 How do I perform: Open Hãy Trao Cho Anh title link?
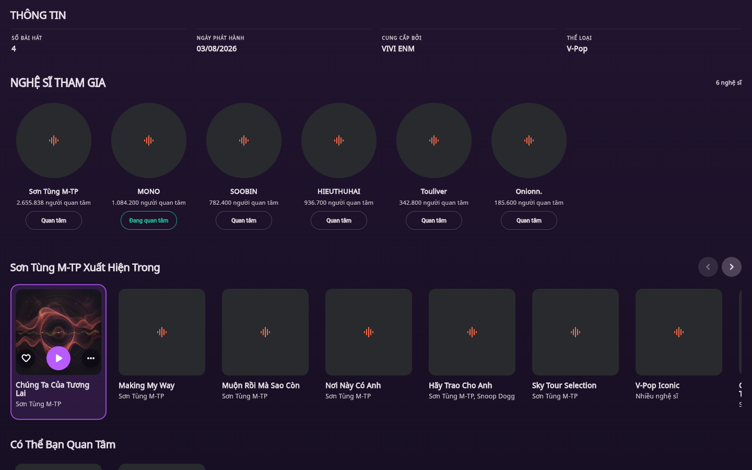click(x=460, y=385)
